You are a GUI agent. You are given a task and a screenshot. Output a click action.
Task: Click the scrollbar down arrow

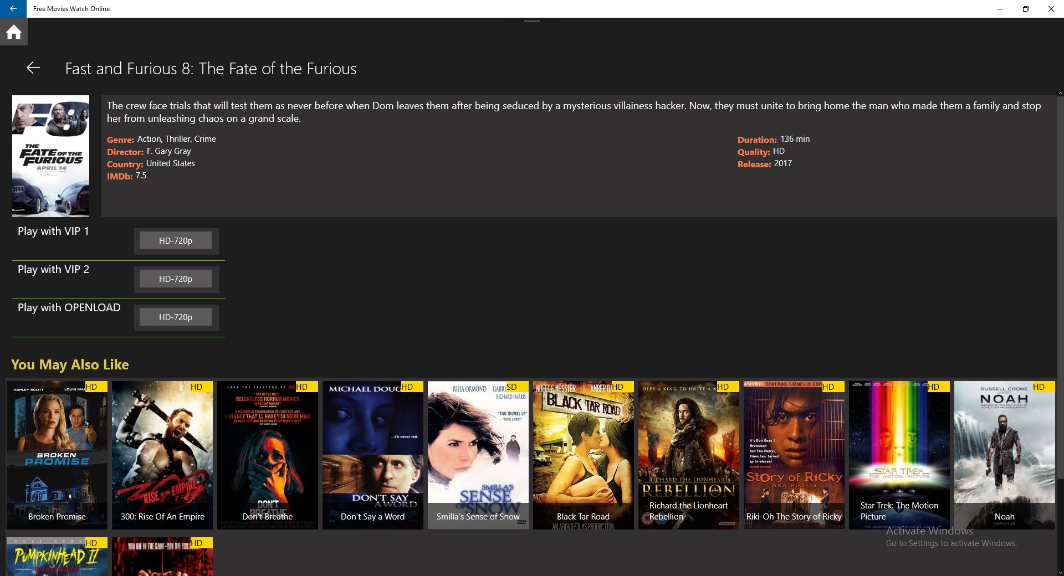tap(1060, 572)
